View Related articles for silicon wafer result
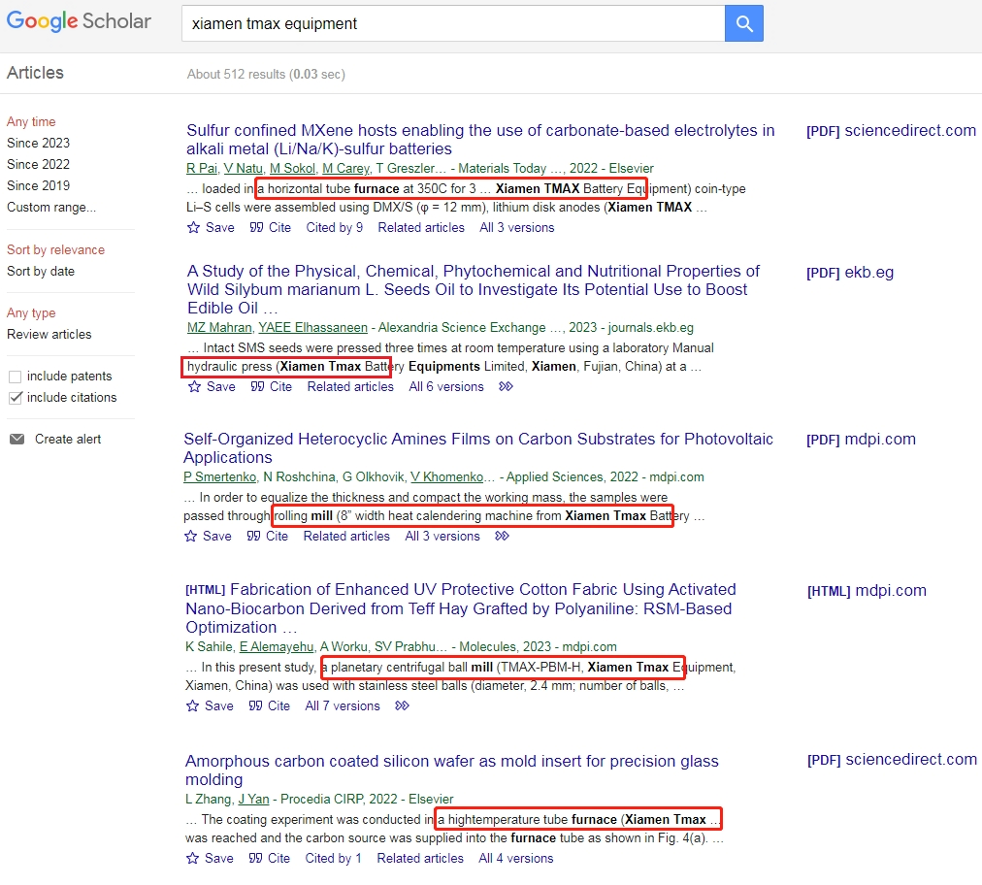Viewport: 982px width, 885px height. pos(420,858)
